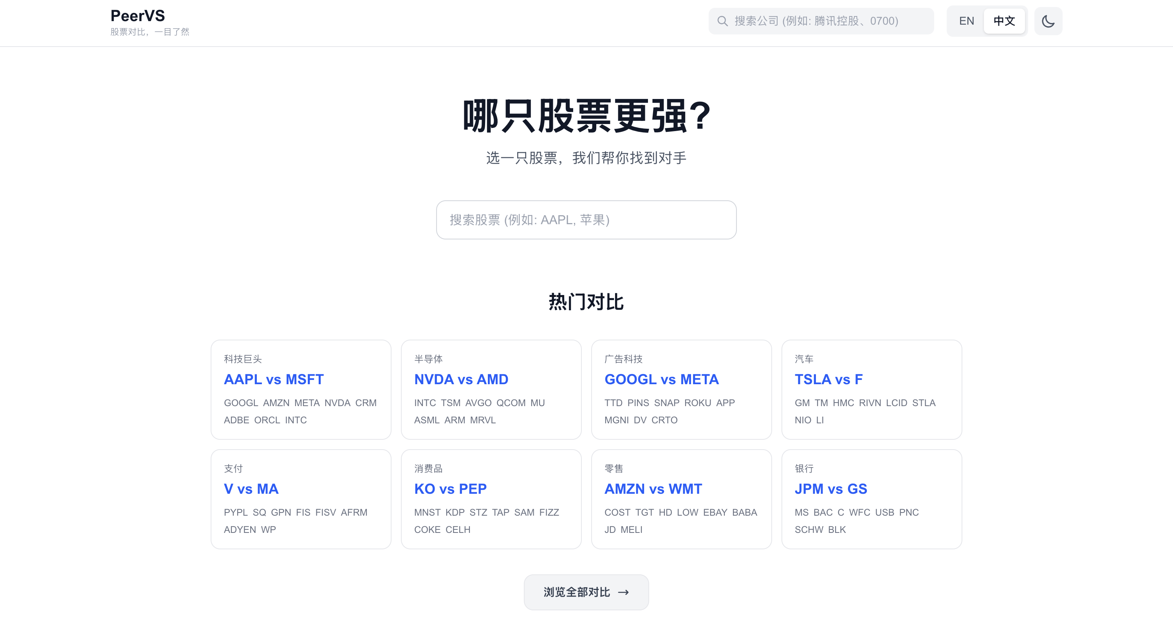The image size is (1173, 626).
Task: Open the GOOGL vs META comparison
Action: (x=661, y=379)
